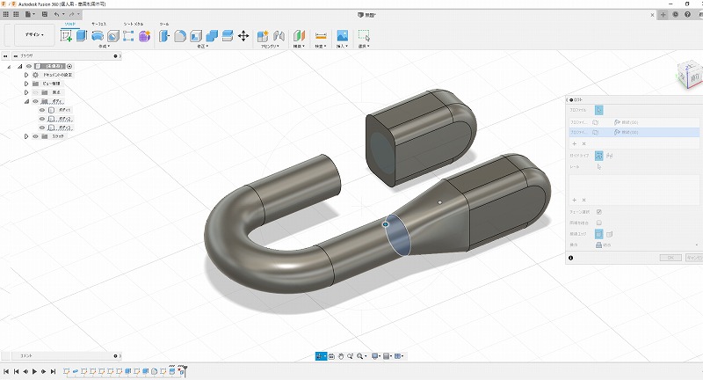The height and width of the screenshot is (380, 703).
Task: Expand the Document Settings tree node
Action: click(26, 75)
